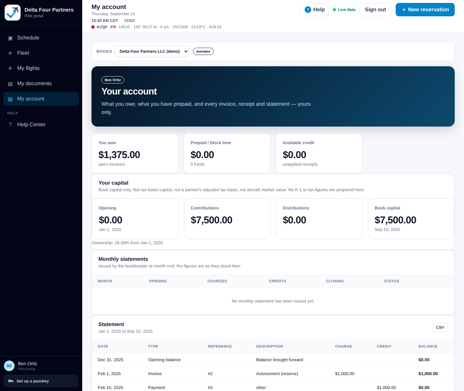
Task: Click the $1,000.00 credit on Payment row
Action: coord(386,388)
